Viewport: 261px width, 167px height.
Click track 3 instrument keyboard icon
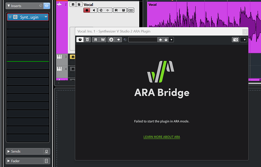pos(59,57)
